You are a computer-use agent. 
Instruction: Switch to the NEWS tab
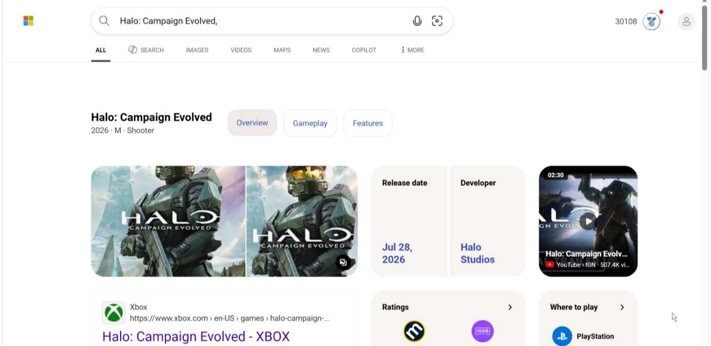click(321, 50)
